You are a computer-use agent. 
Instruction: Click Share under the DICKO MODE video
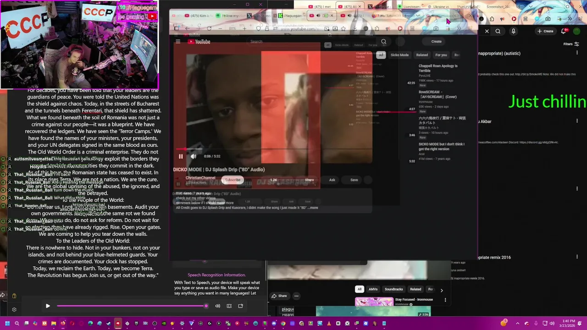pos(309,180)
